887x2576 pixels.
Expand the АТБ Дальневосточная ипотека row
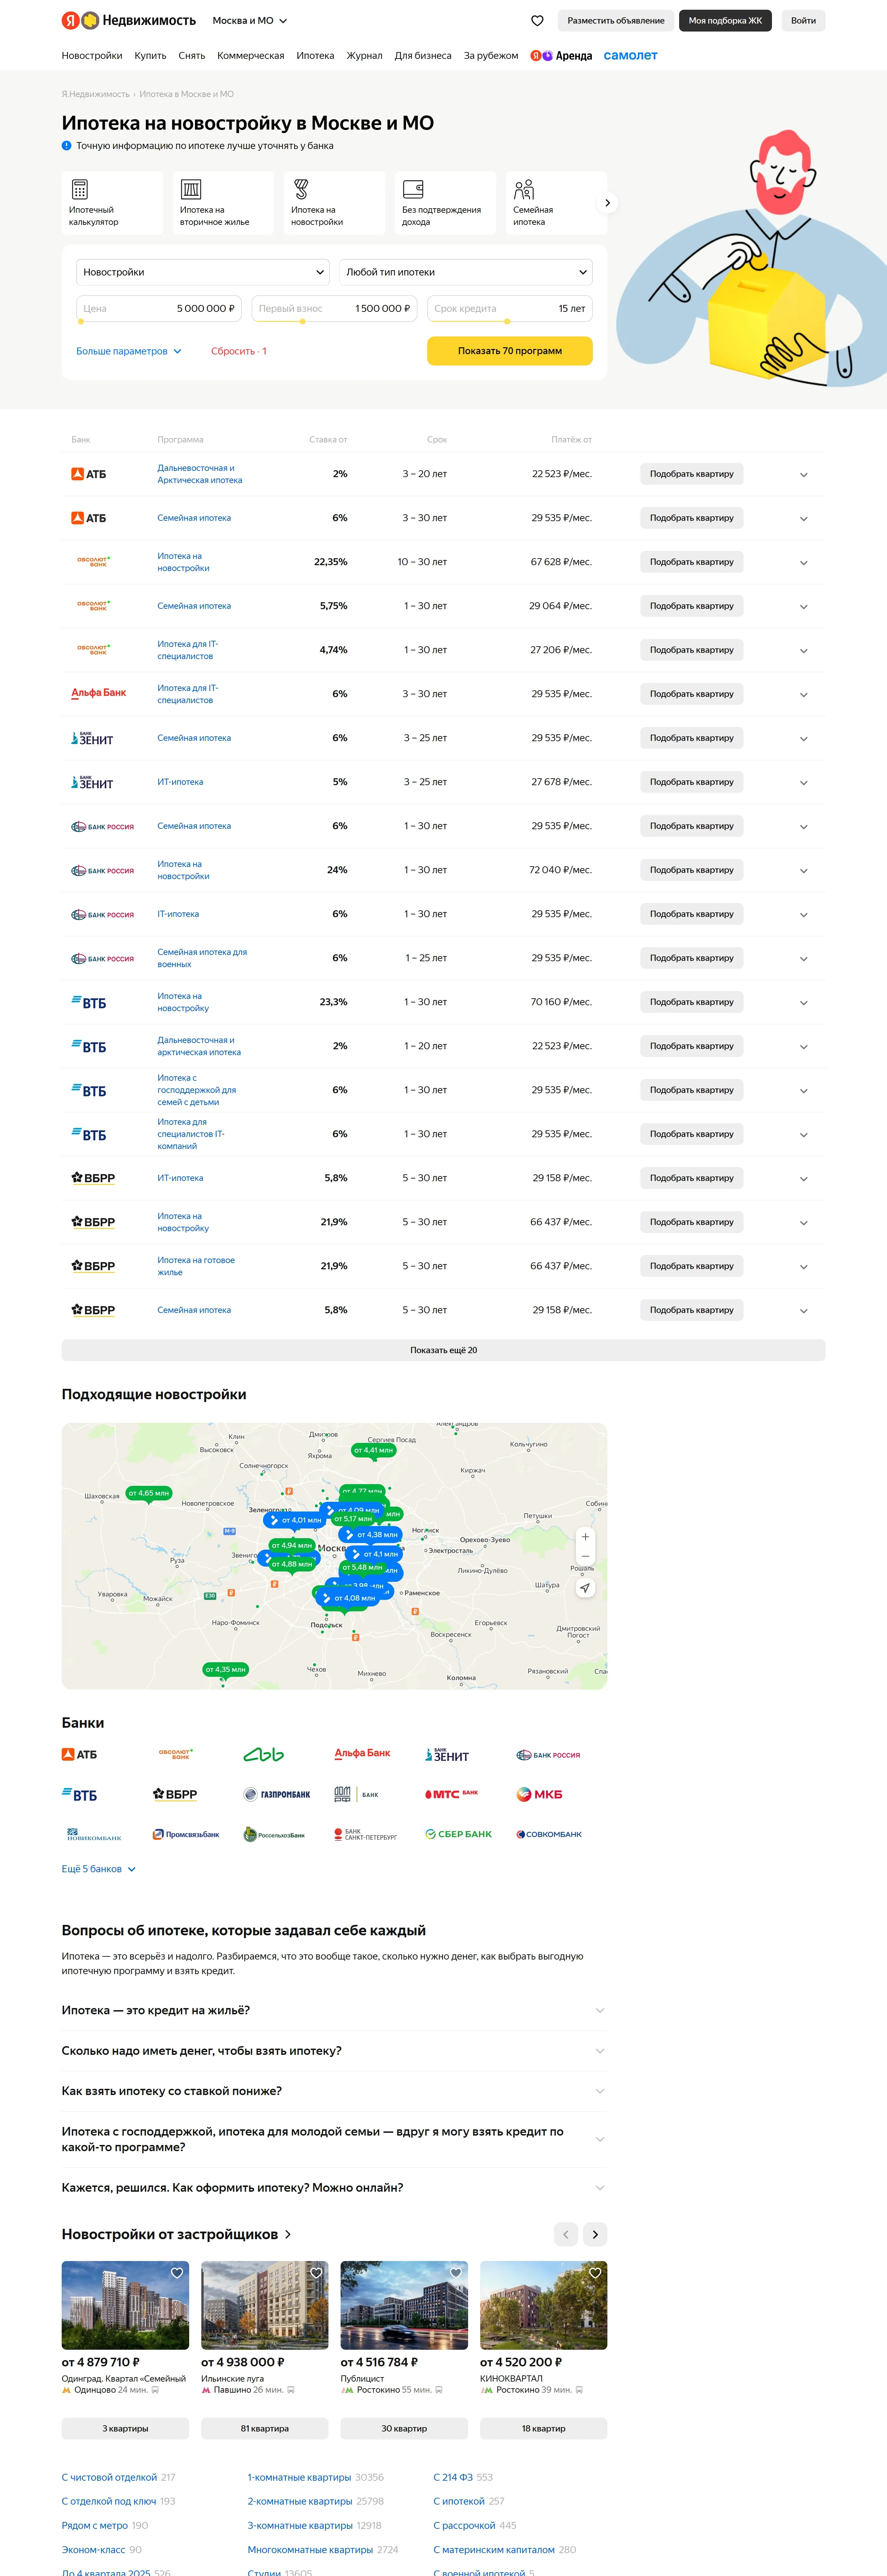coord(803,475)
